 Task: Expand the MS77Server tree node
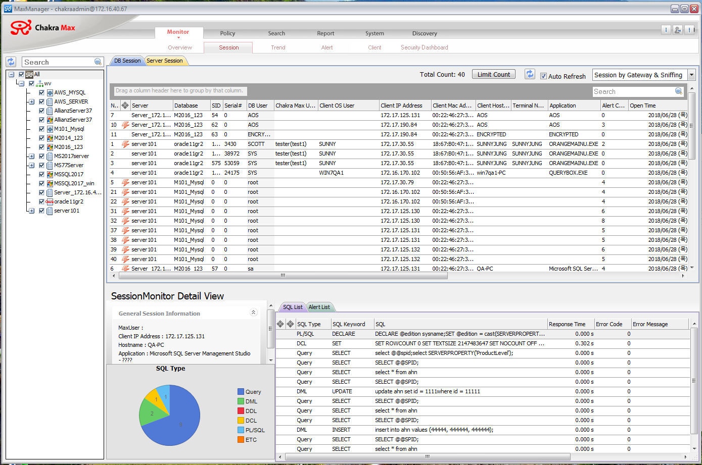[31, 165]
